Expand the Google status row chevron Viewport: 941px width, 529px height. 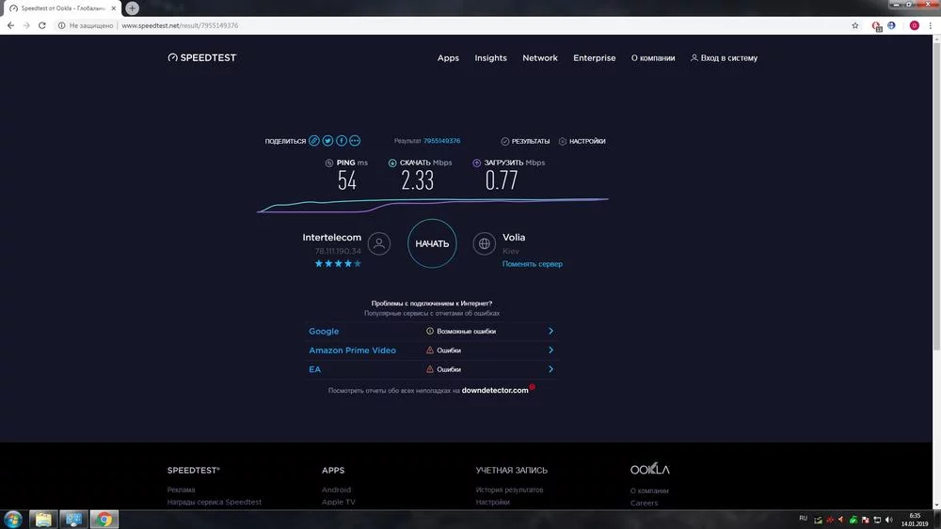[x=550, y=331]
